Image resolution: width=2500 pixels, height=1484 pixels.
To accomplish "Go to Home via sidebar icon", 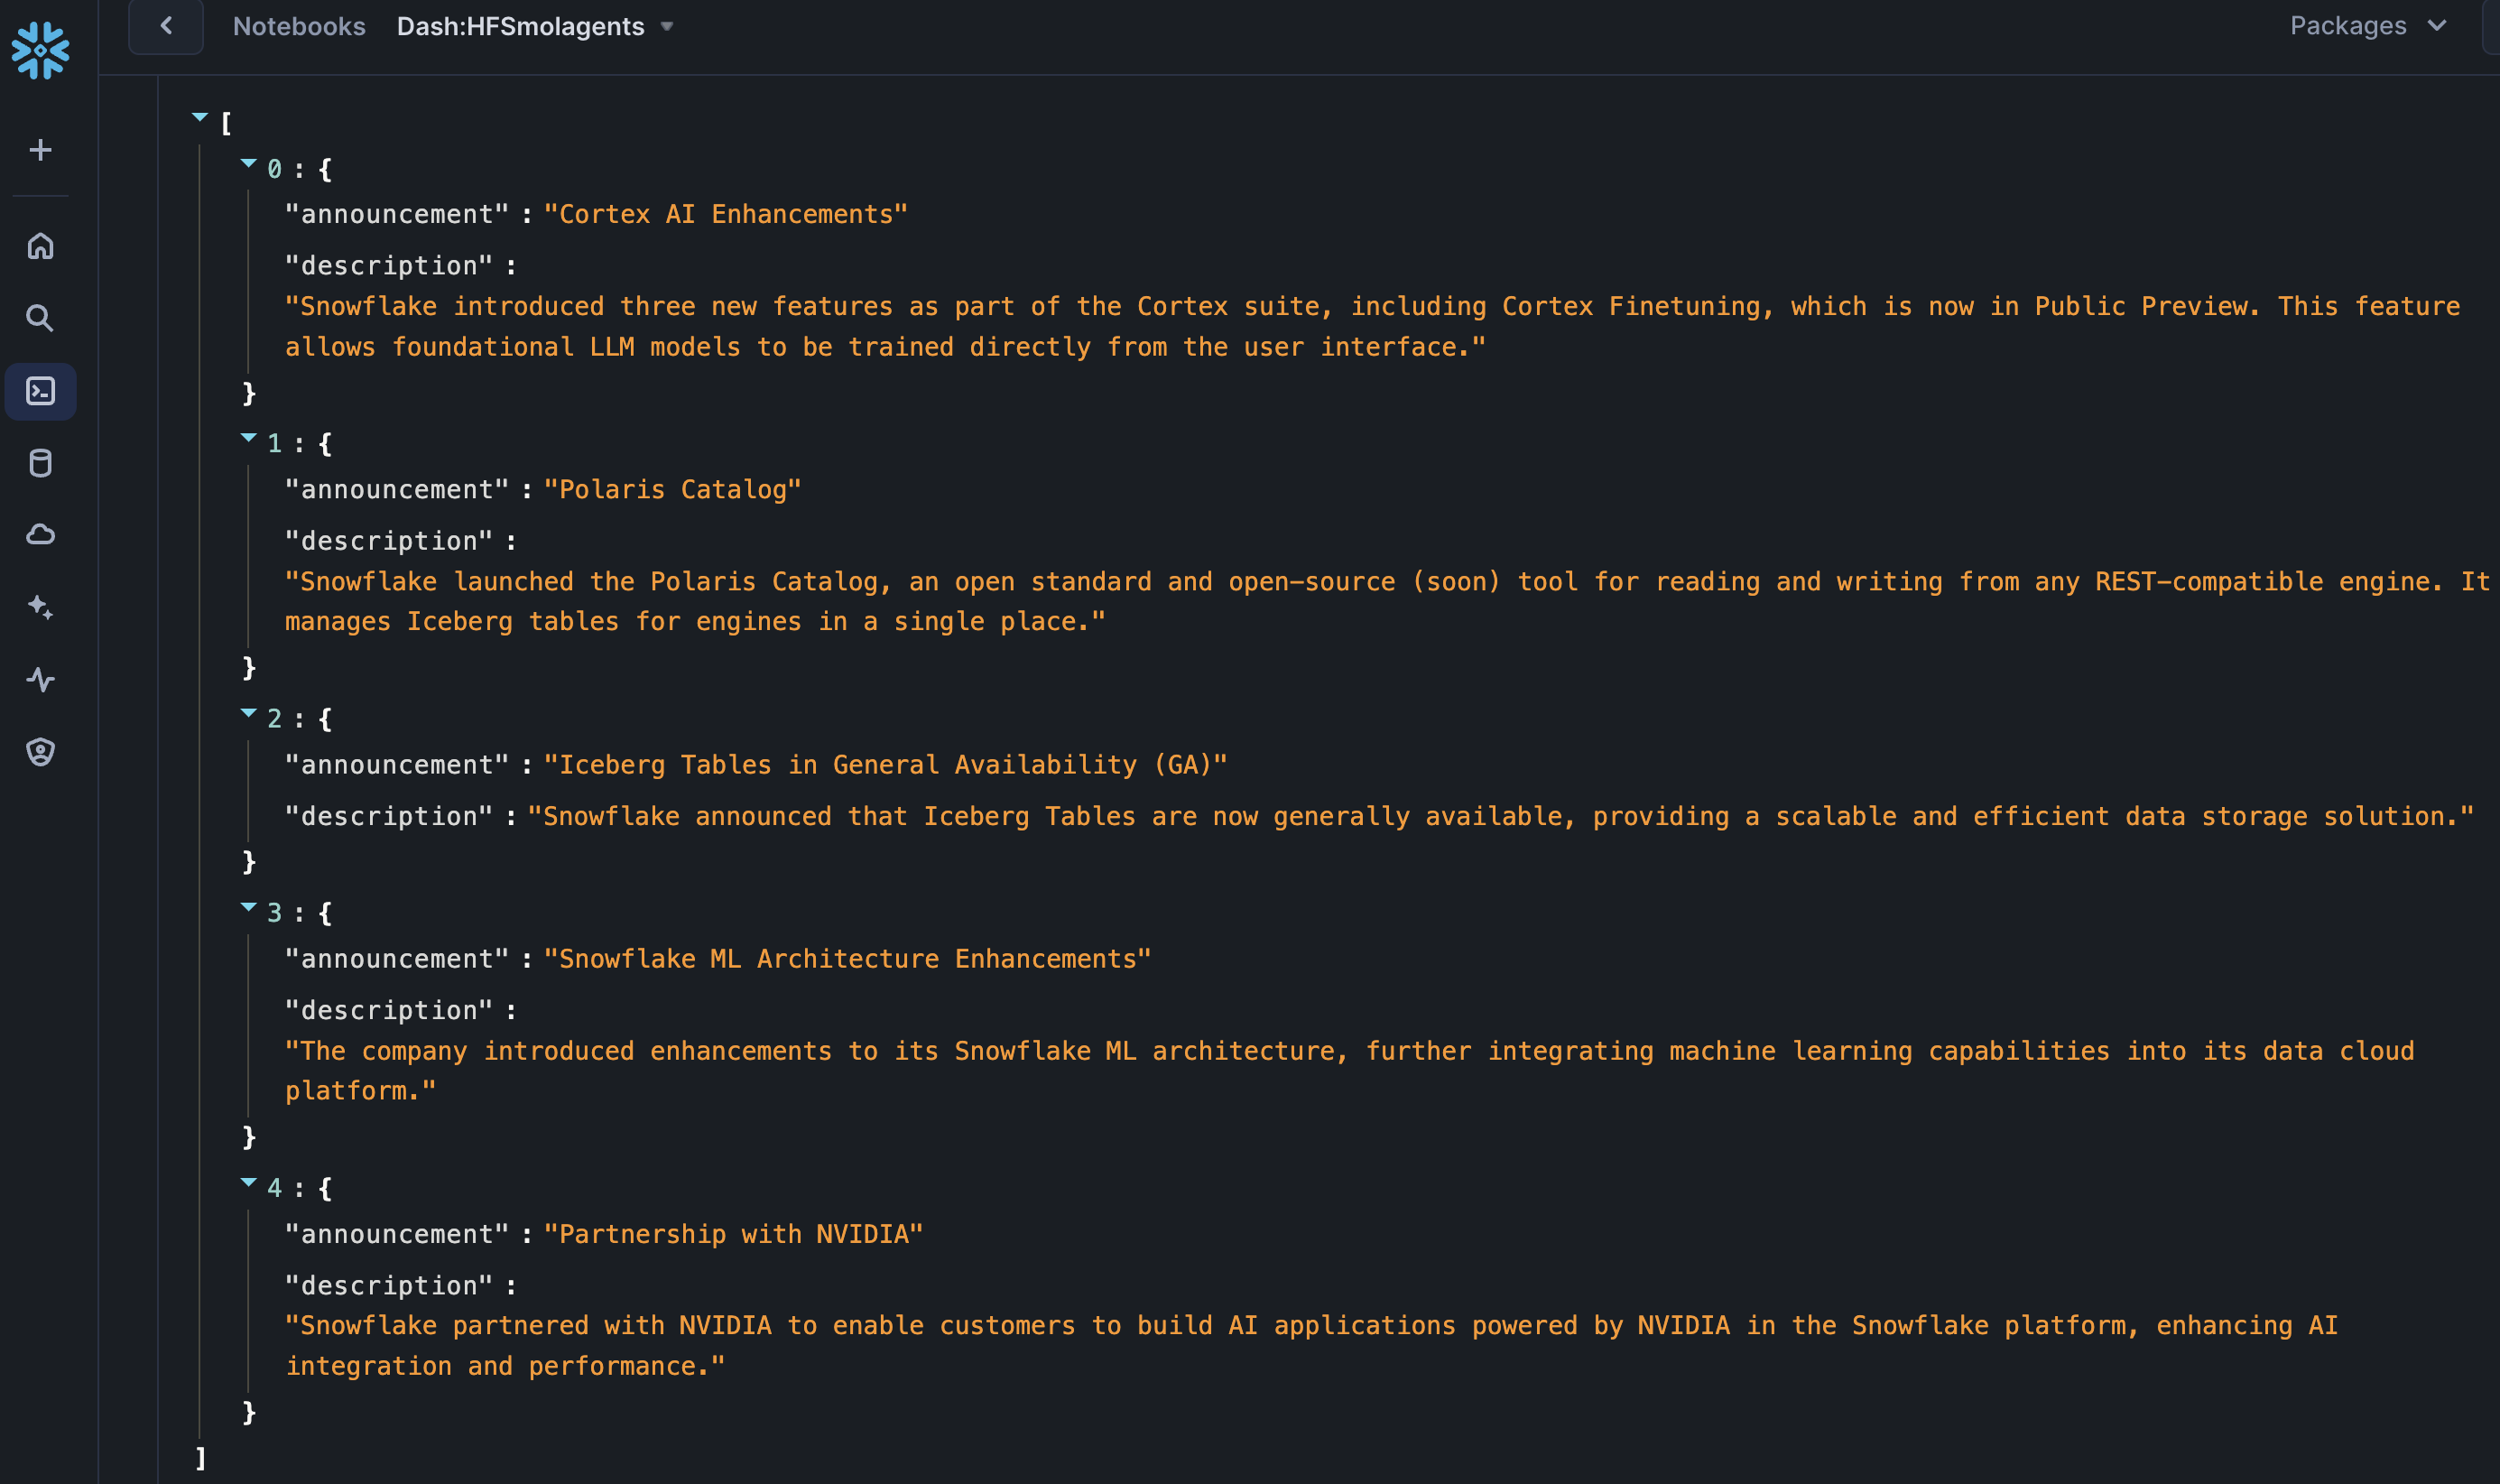I will point(40,245).
